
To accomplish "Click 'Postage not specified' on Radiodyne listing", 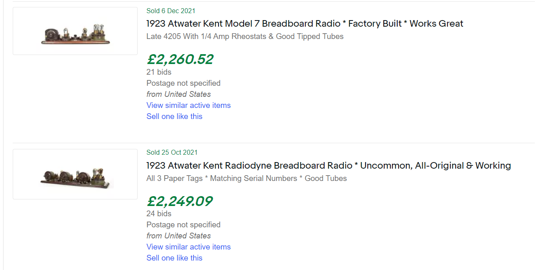I will click(183, 225).
